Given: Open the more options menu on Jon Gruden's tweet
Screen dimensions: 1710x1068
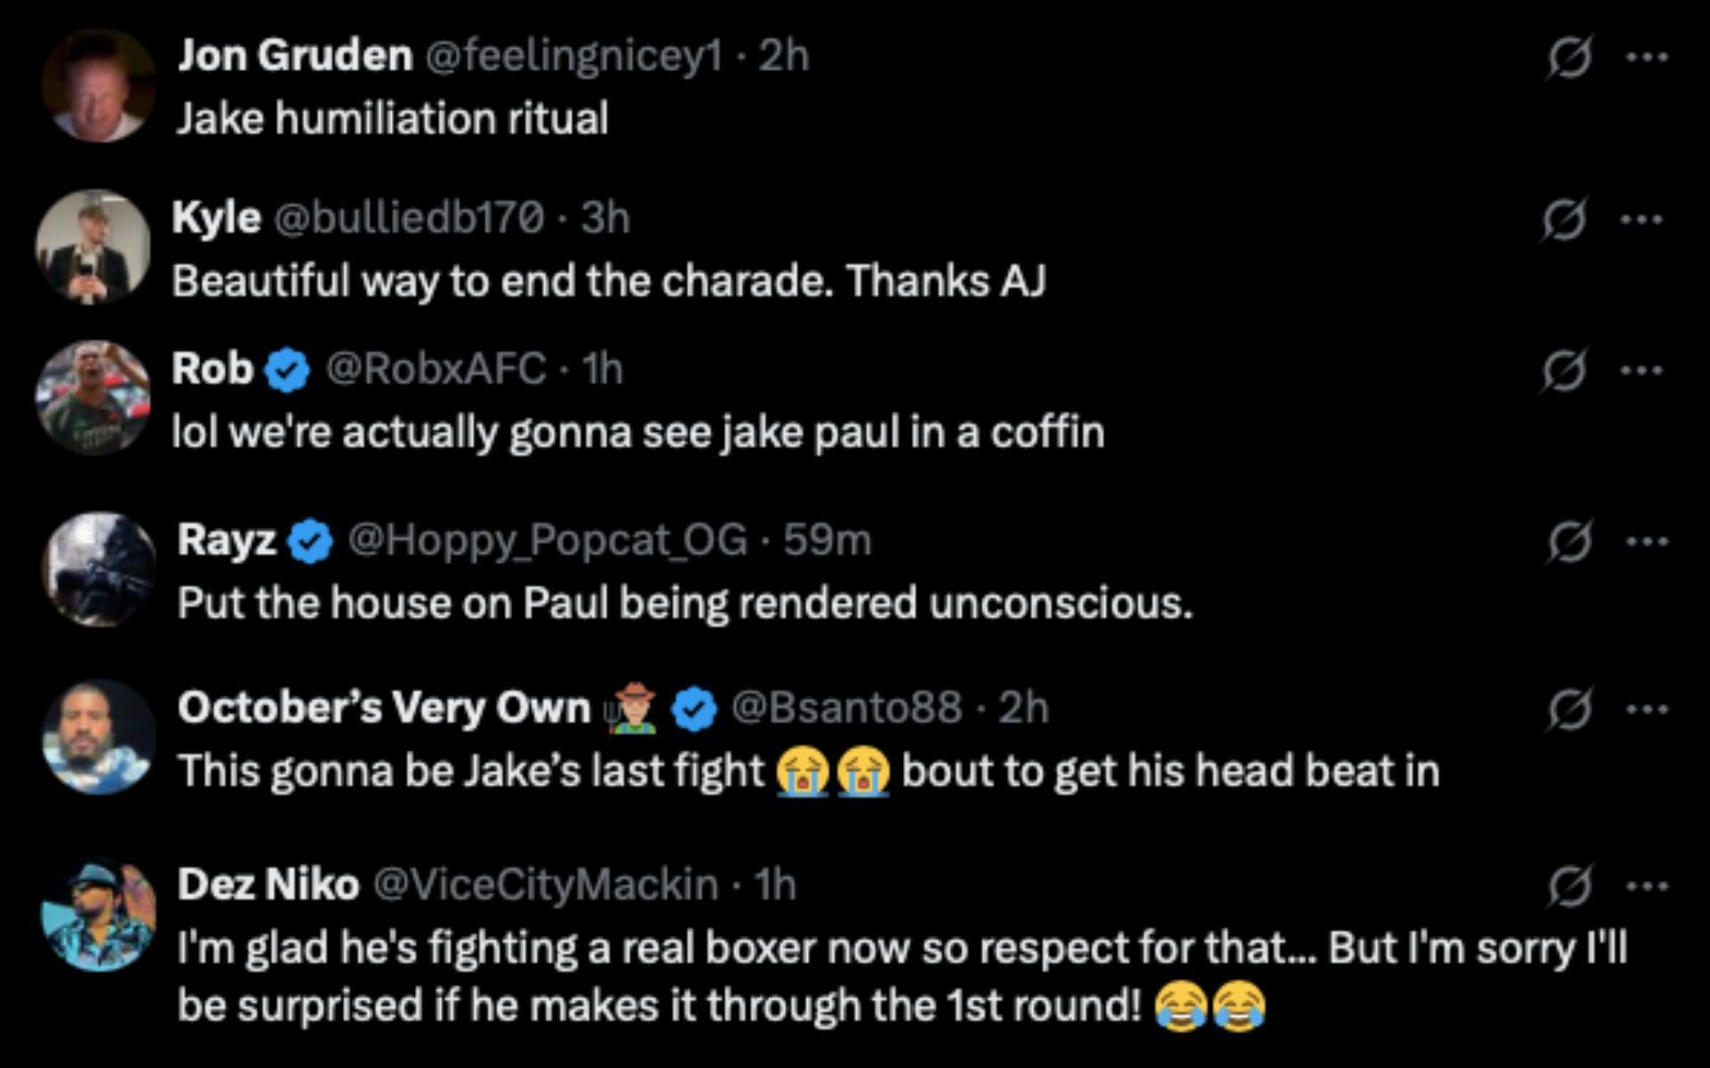Looking at the screenshot, I should 1646,58.
